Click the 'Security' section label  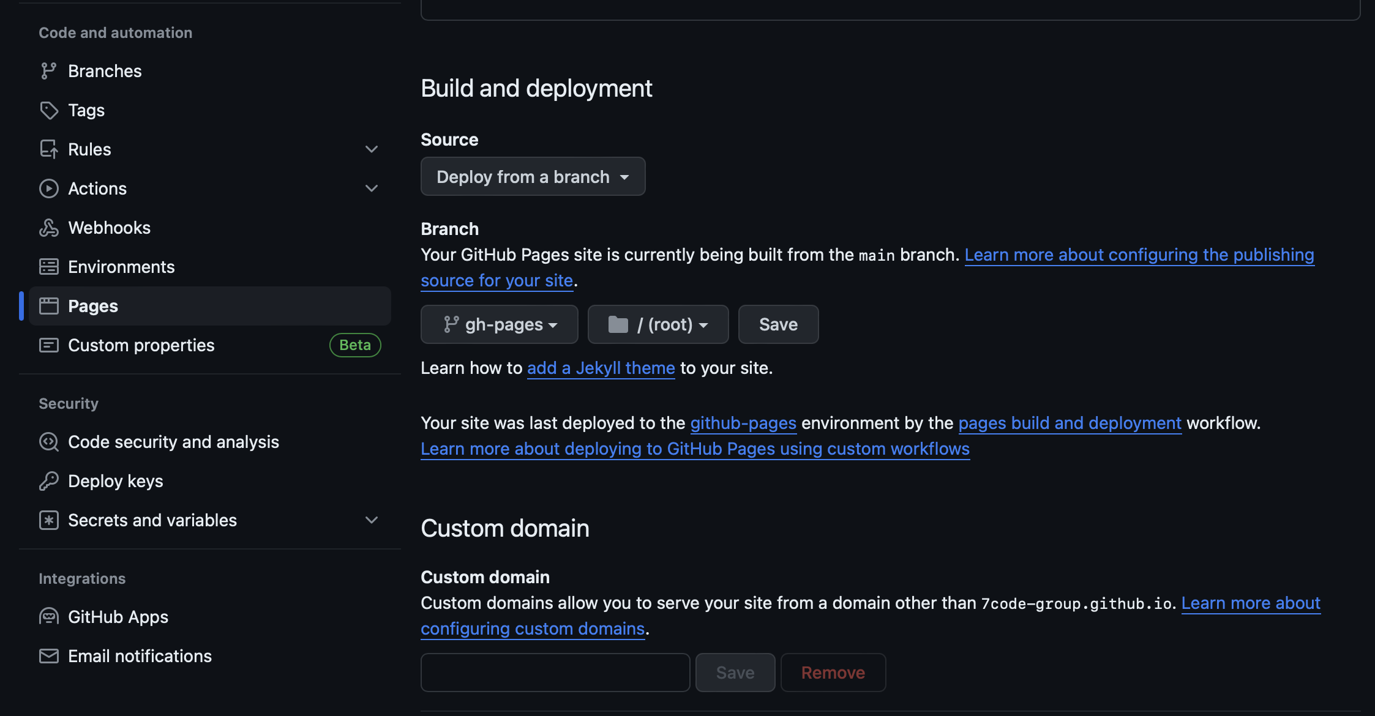69,403
